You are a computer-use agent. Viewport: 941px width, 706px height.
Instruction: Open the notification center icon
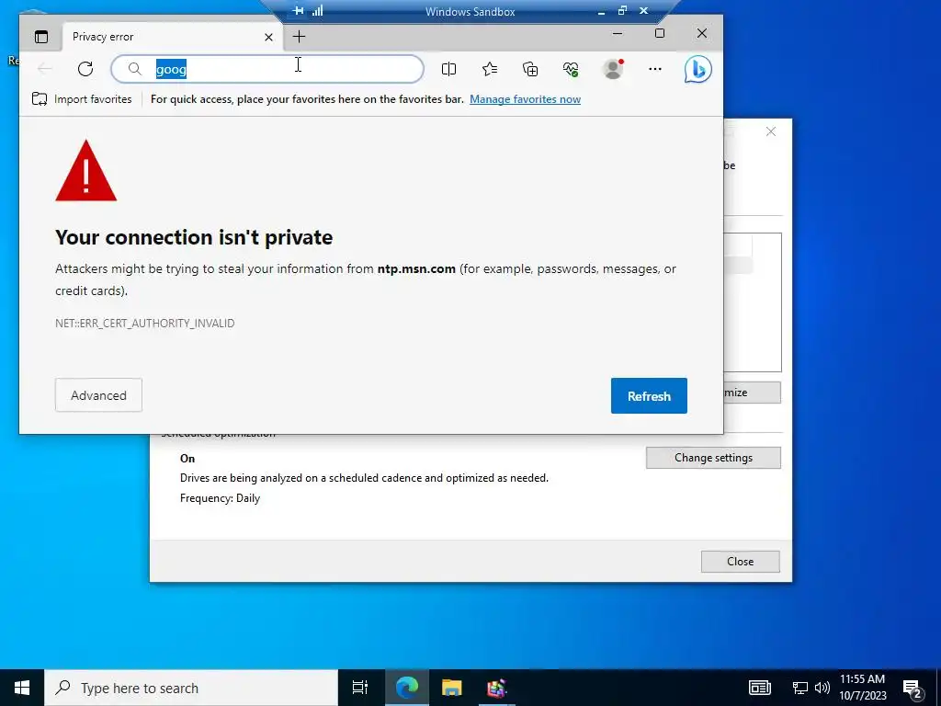913,689
